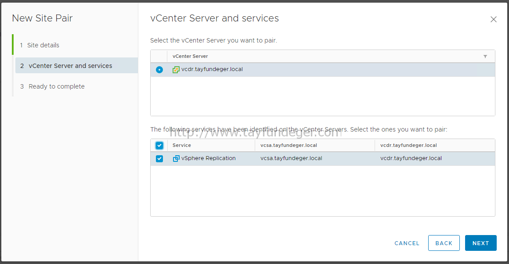Image resolution: width=509 pixels, height=264 pixels.
Task: Select the vcdr.tayfundeger.local radio button
Action: point(159,69)
